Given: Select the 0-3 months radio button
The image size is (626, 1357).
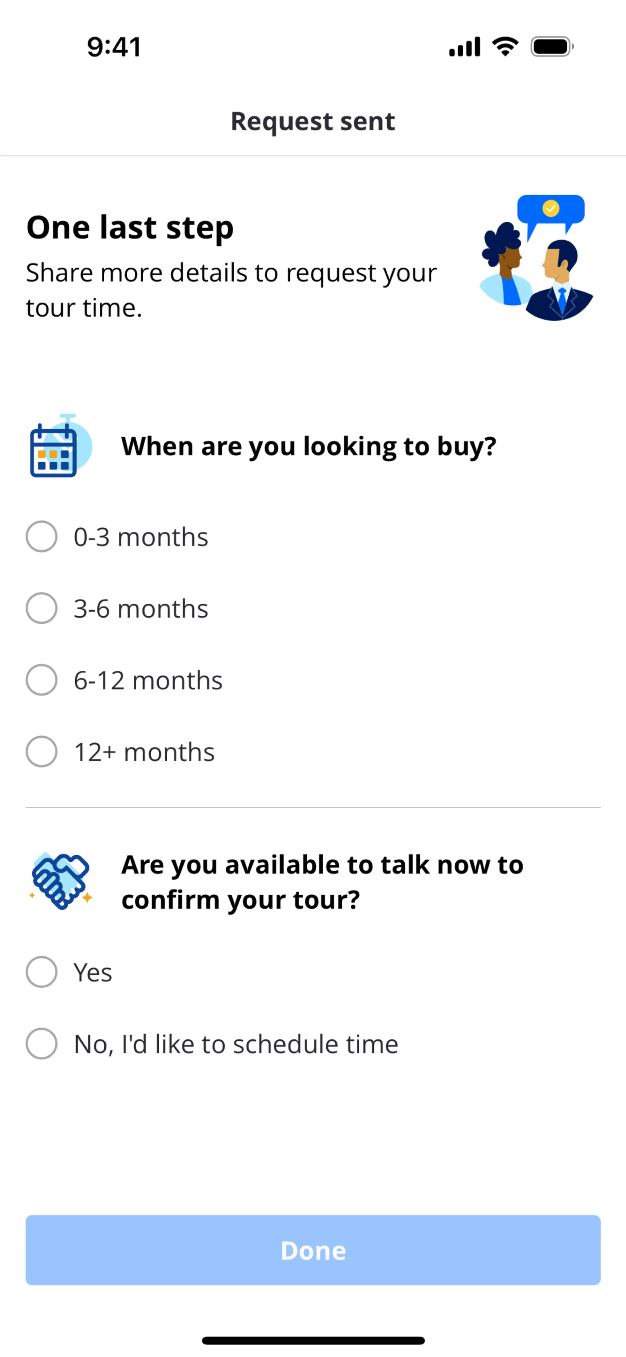Looking at the screenshot, I should pyautogui.click(x=42, y=537).
